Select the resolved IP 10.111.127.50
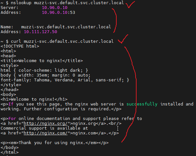The width and height of the screenshot is (196, 156). (x=40, y=32)
